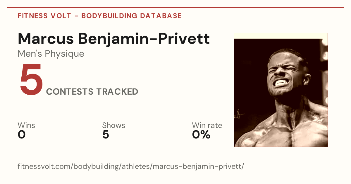The image size is (351, 184).
Task: Click the Fitness Volt - Bodybuilding Database header
Action: pyautogui.click(x=100, y=16)
